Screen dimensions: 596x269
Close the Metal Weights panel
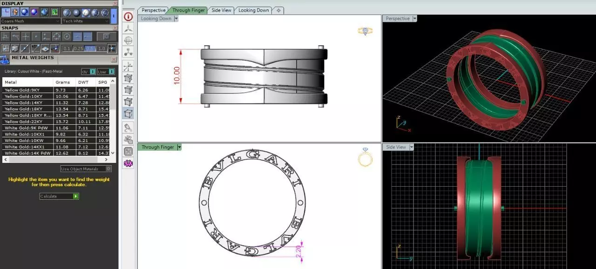point(114,60)
